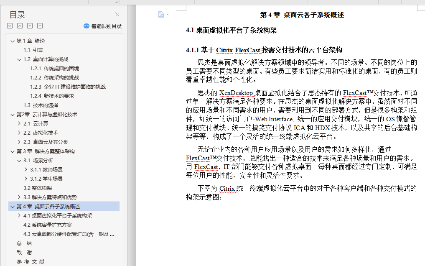Select 1.2.3 企业 IT 建设维护面临的挑战
The width and height of the screenshot is (425, 266).
click(x=68, y=87)
